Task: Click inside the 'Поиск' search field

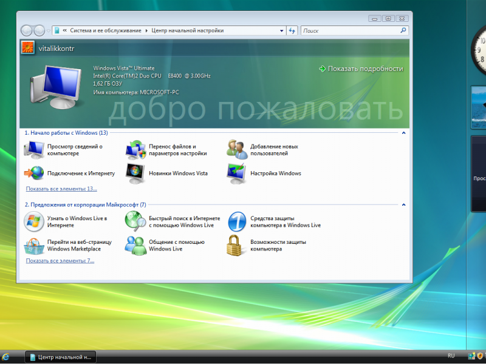Action: [351, 30]
